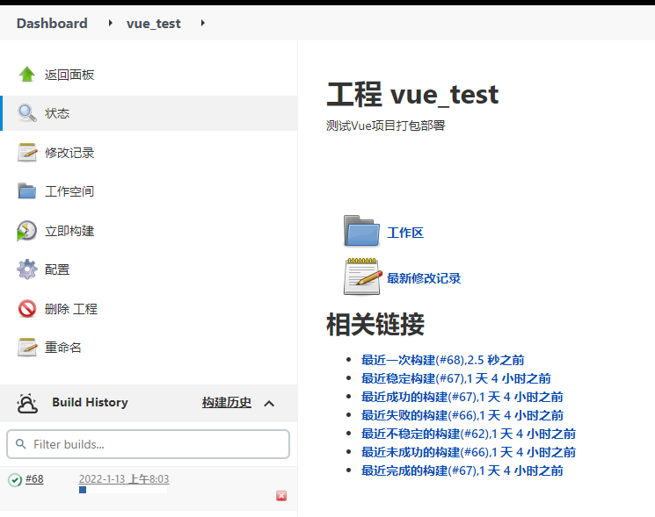Screen dimensions: 655x517
Task: Click the folder icon beside 工作空间
Action: click(27, 191)
